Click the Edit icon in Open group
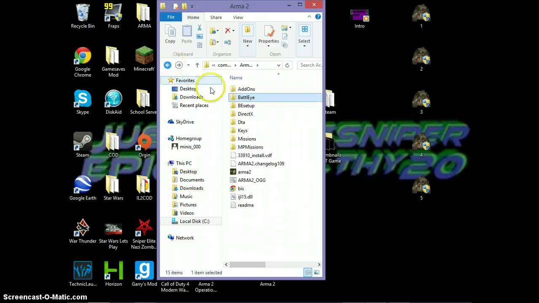This screenshot has height=303, width=539. coord(285,37)
